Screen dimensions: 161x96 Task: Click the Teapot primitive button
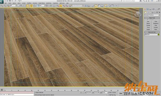coord(148,29)
